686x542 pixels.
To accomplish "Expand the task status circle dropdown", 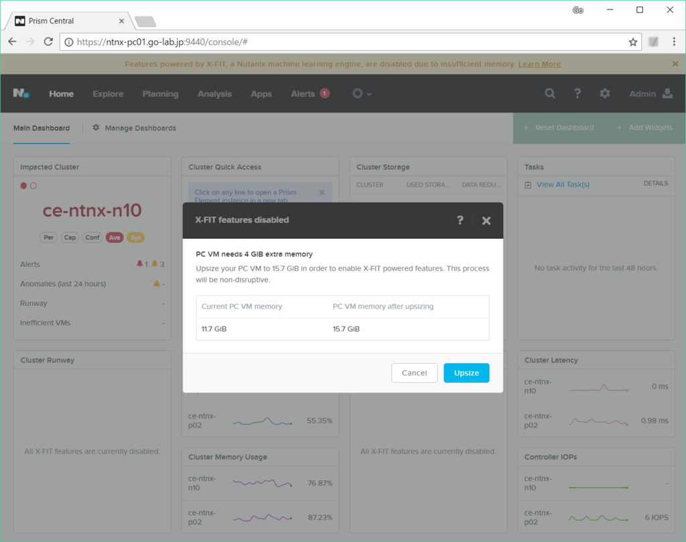I will pyautogui.click(x=362, y=94).
